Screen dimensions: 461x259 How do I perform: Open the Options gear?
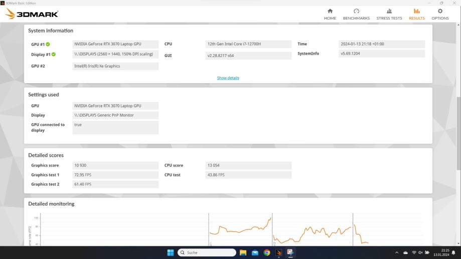440,14
